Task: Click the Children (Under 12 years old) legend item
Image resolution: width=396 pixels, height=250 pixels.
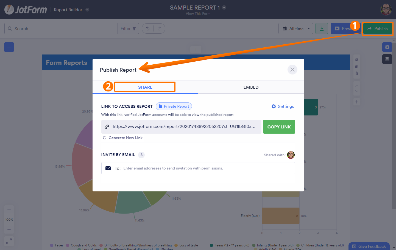Action: tap(320, 245)
